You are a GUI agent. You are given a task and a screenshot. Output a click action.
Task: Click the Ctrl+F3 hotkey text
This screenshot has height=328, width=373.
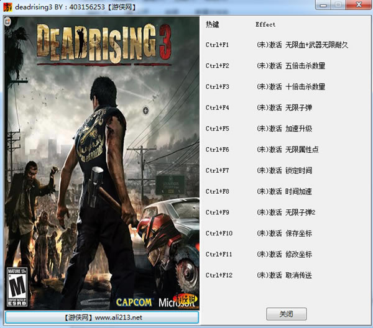pos(218,87)
